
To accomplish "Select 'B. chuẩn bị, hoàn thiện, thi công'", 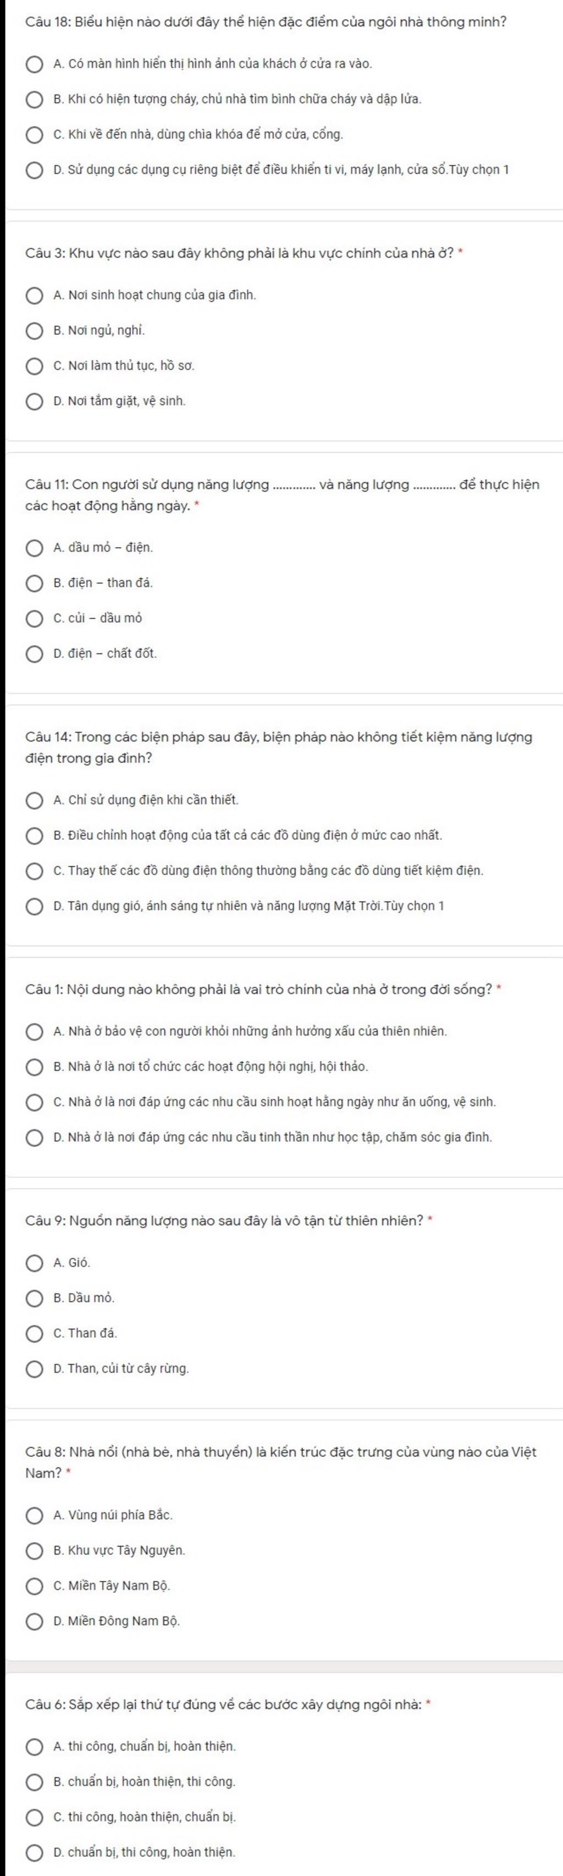I will click(x=34, y=1782).
